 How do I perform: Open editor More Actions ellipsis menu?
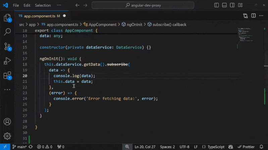[262, 16]
